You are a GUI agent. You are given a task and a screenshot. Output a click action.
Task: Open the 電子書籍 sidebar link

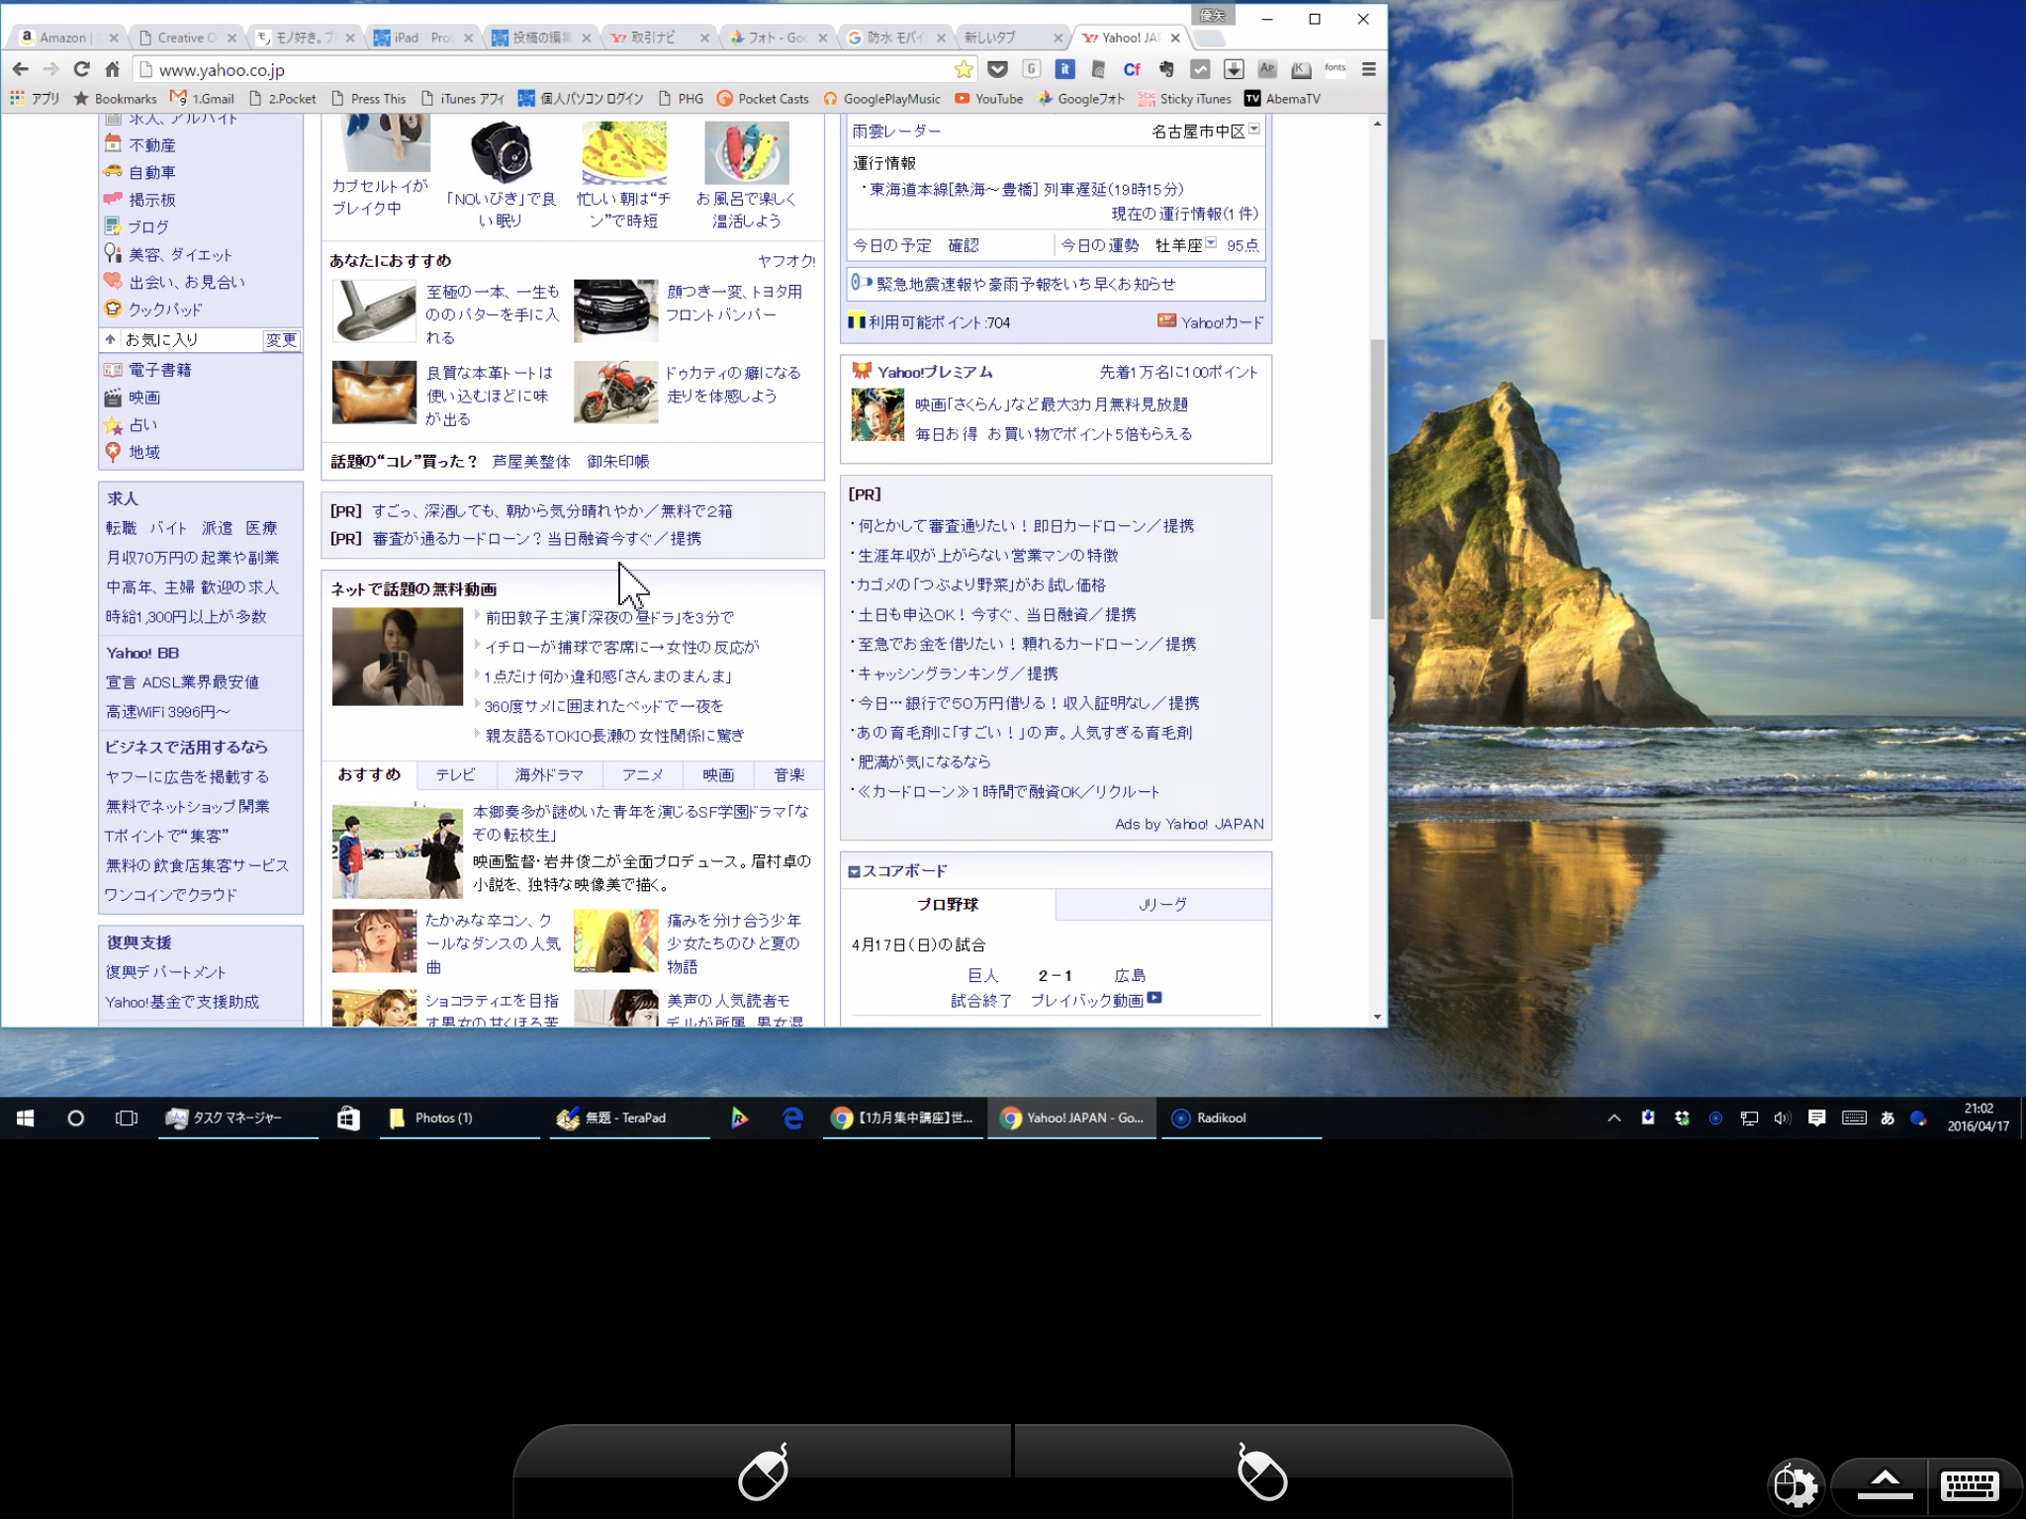159,370
